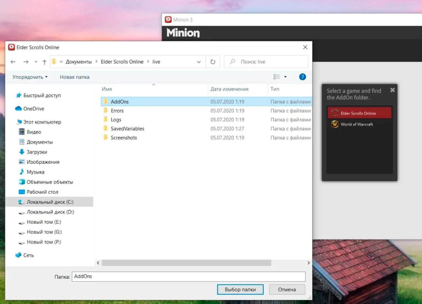Expand the recent locations dropdown arrow
The width and height of the screenshot is (422, 304).
pos(36,62)
